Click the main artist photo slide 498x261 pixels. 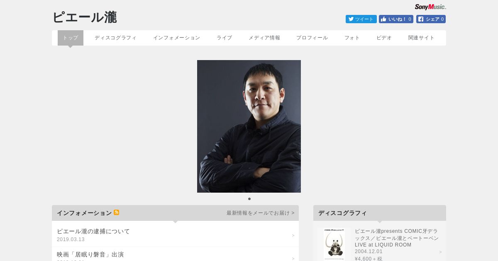pyautogui.click(x=249, y=126)
